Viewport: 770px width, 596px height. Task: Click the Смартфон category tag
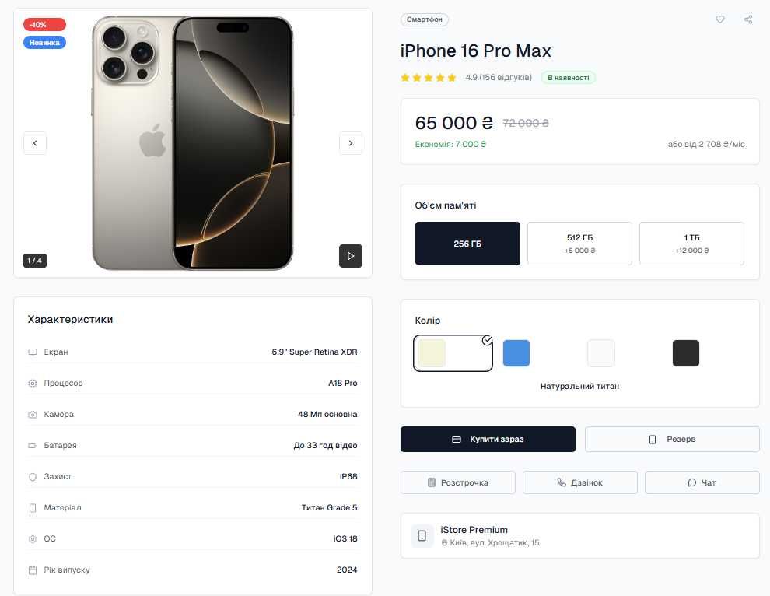point(425,19)
